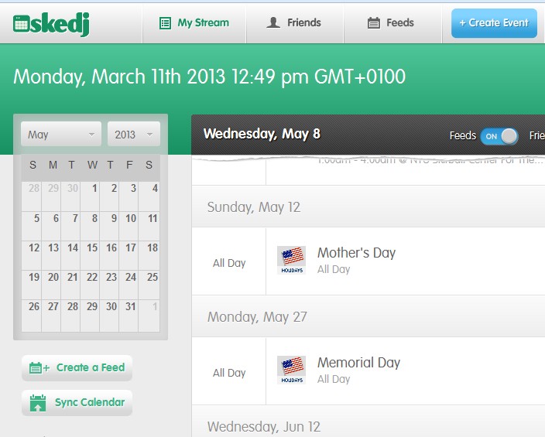This screenshot has height=437, width=545.
Task: Click the Create a Feed calendar-plus icon
Action: (39, 368)
